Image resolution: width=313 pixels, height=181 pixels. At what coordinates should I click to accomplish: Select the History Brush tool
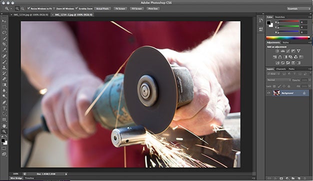(x=4, y=73)
